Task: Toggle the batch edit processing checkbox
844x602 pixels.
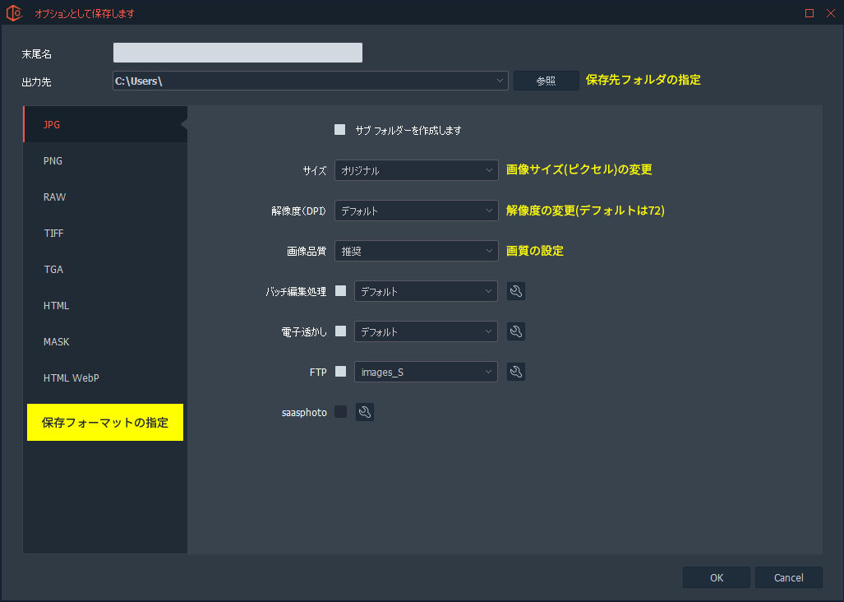Action: coord(340,291)
